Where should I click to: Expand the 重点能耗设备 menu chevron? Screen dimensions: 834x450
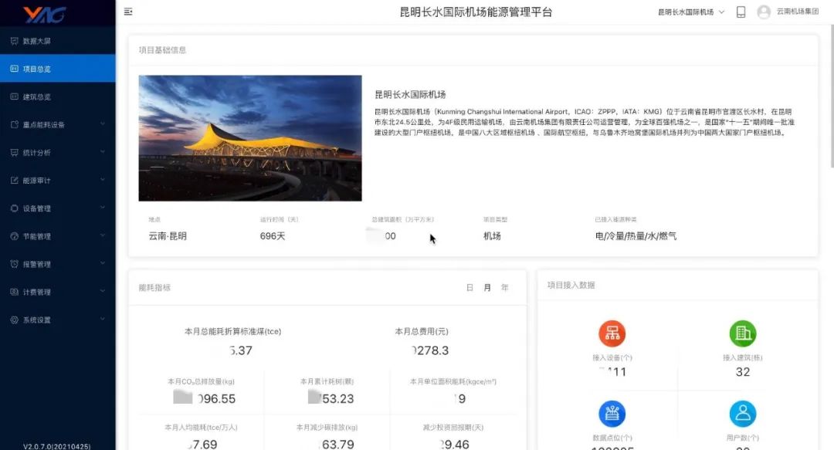tap(103, 124)
